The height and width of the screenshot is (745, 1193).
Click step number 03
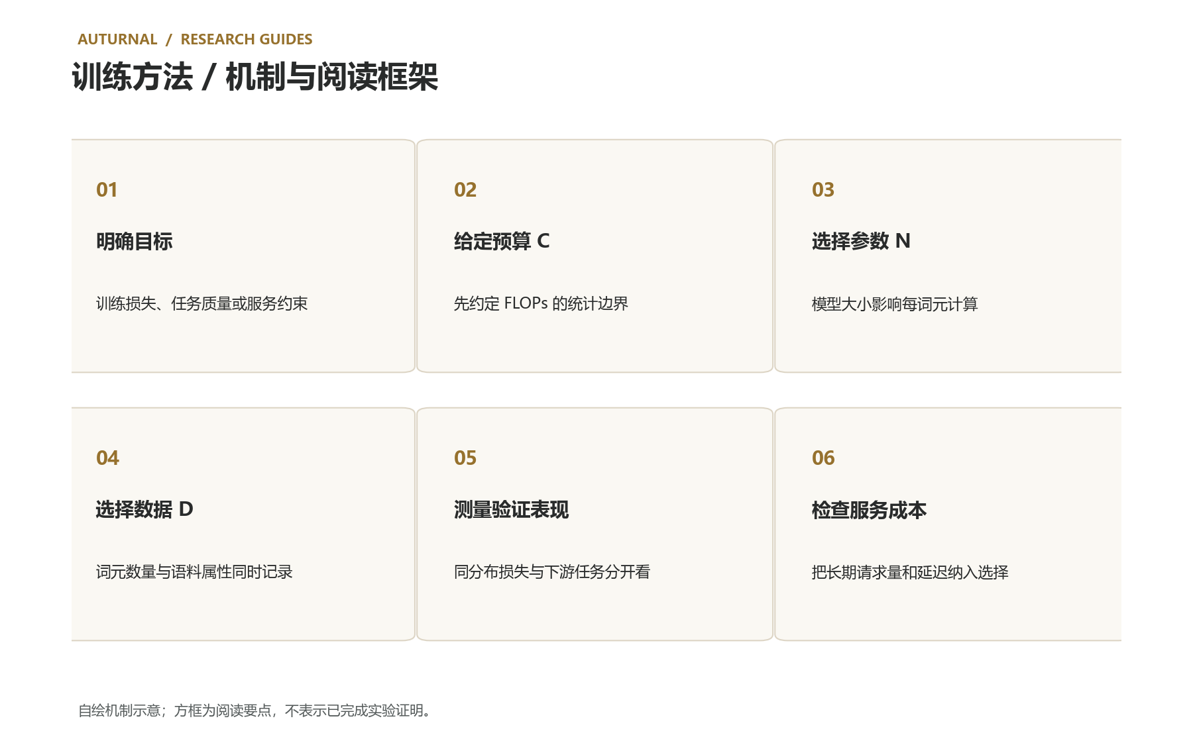[823, 189]
